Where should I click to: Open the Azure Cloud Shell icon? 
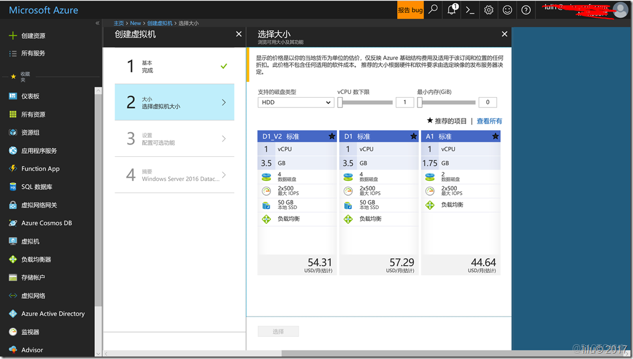pyautogui.click(x=471, y=10)
